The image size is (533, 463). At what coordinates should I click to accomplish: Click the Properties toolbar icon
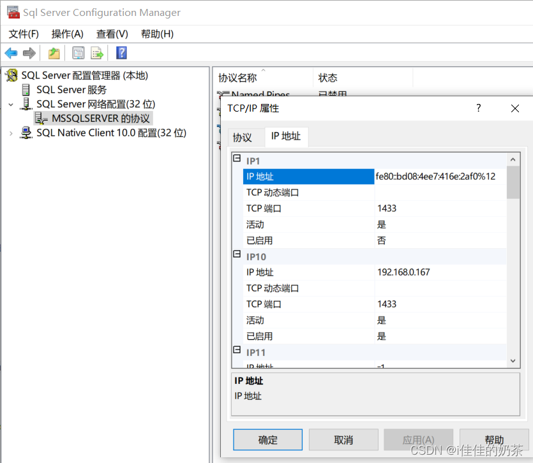tap(78, 53)
